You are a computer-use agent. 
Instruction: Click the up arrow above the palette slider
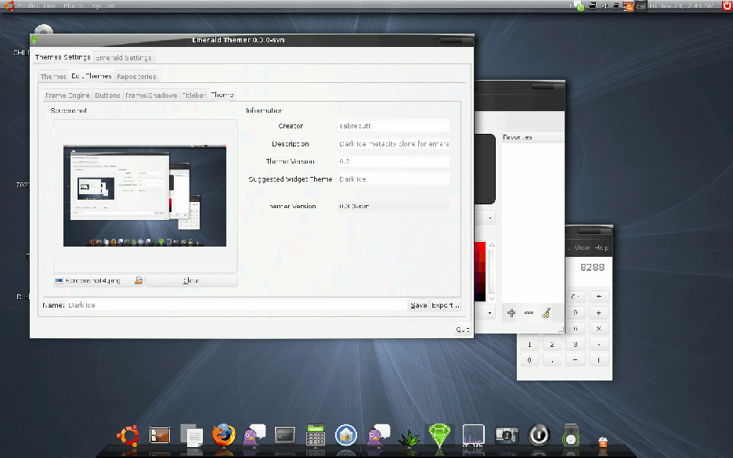(x=491, y=245)
